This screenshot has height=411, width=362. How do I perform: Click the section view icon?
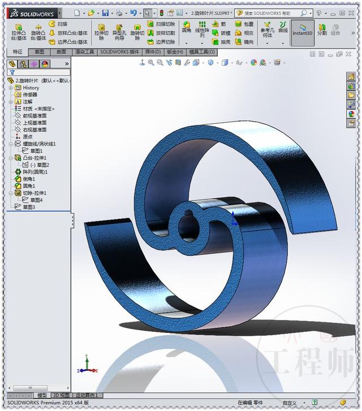coord(178,62)
